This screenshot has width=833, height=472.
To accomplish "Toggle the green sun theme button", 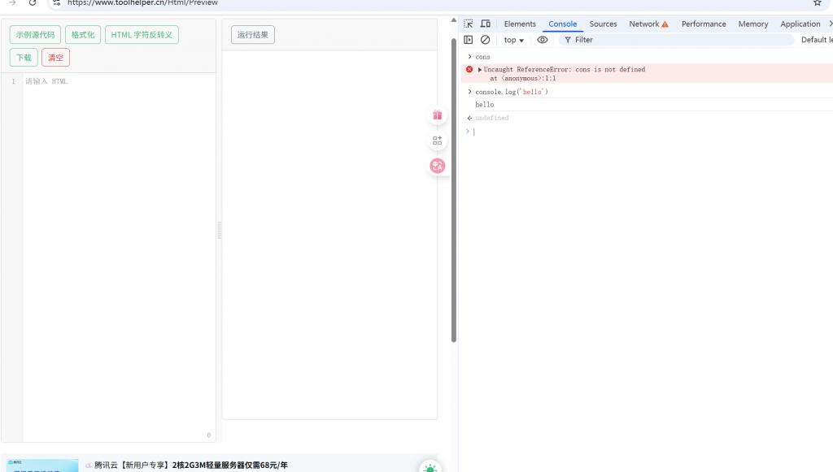I will (430, 467).
